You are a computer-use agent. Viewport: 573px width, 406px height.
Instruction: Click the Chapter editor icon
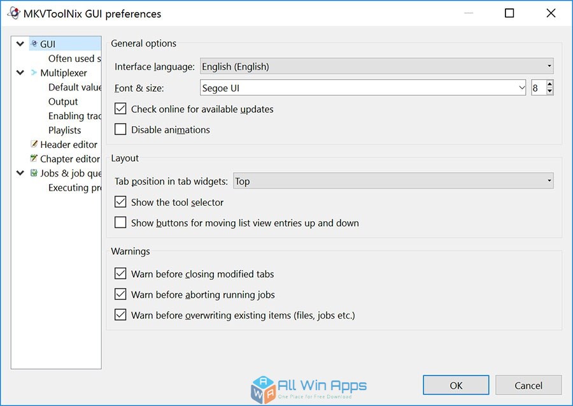coord(34,158)
